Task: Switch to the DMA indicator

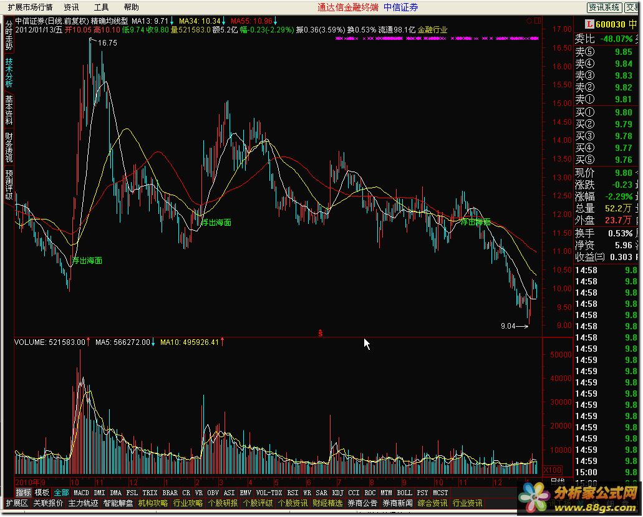Action: point(115,493)
